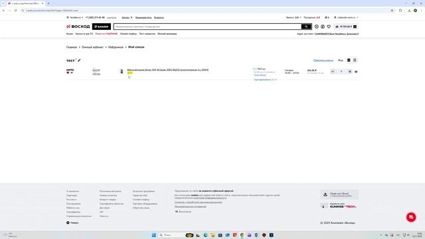Open the motor oil product thumbnail

[x=122, y=72]
